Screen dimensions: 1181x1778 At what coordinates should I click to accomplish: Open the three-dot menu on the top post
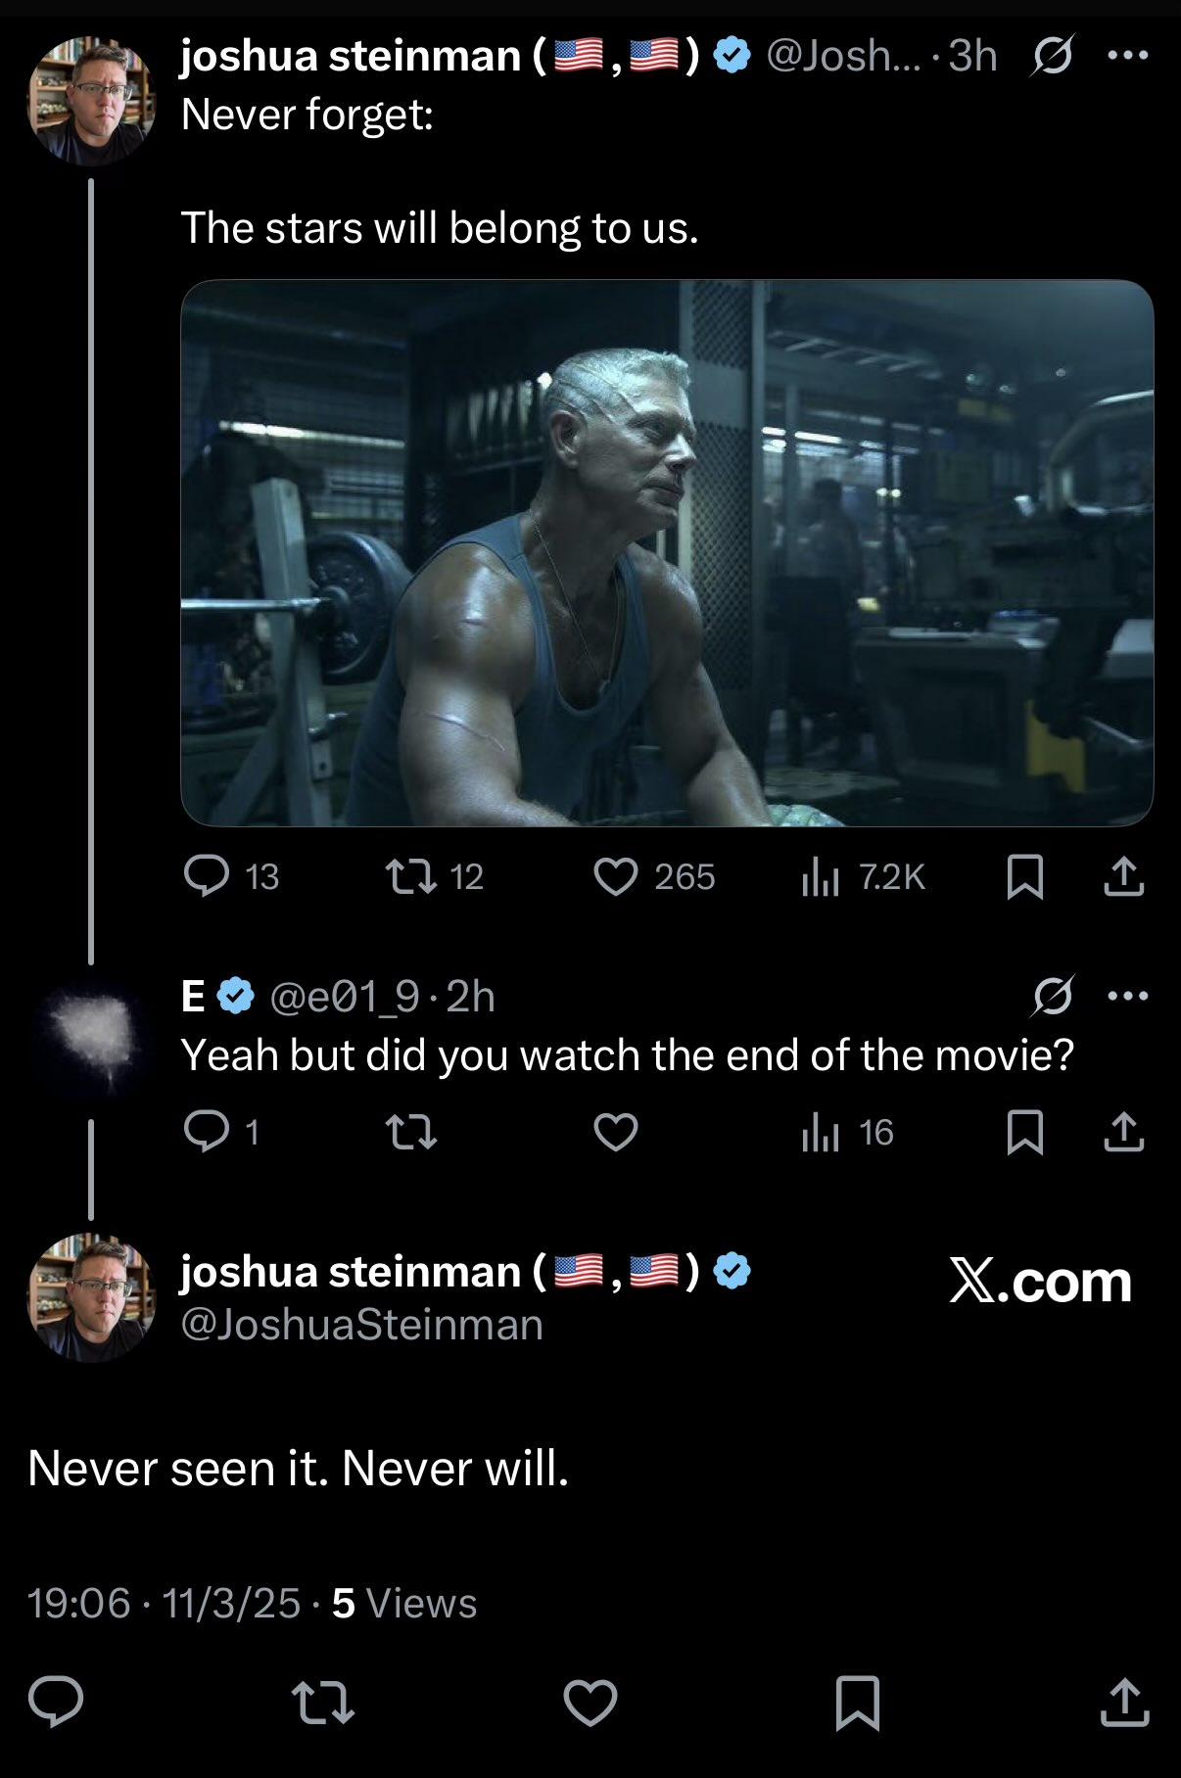point(1127,56)
